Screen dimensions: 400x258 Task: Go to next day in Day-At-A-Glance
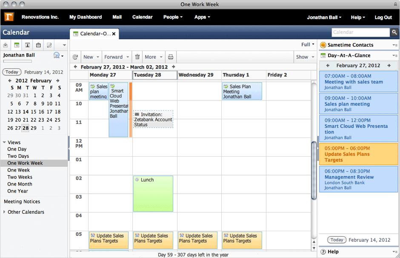(389, 66)
